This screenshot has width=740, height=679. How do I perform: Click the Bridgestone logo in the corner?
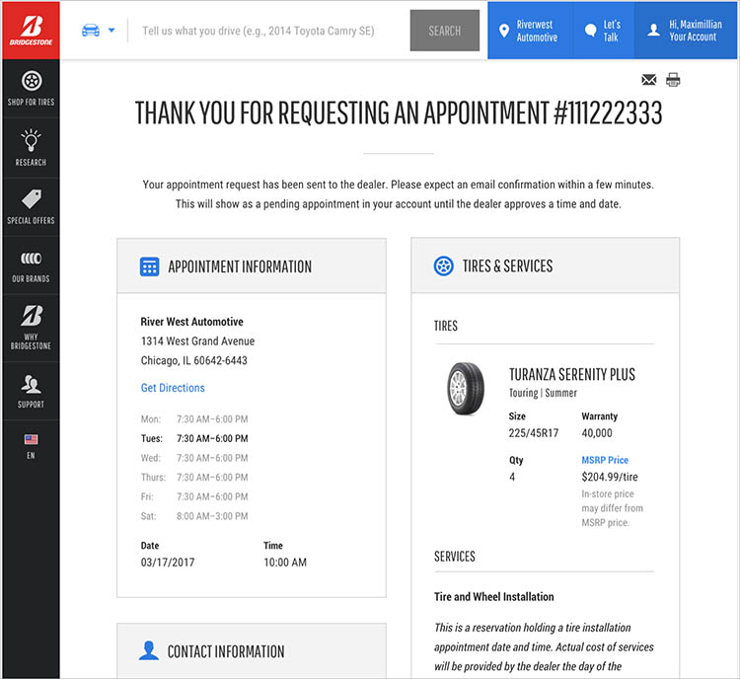pos(30,31)
